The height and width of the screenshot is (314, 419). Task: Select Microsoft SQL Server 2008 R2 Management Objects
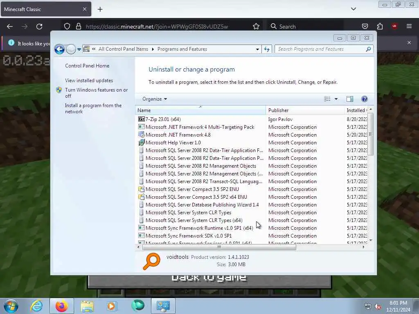[200, 166]
